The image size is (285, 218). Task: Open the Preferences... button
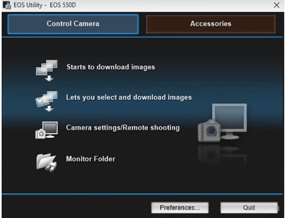pos(180,207)
